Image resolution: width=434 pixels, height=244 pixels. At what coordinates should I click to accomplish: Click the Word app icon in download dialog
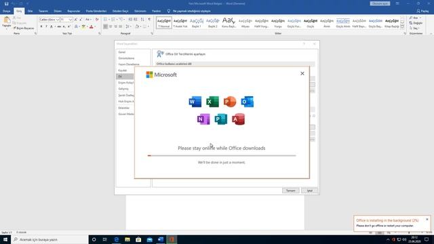tap(195, 102)
